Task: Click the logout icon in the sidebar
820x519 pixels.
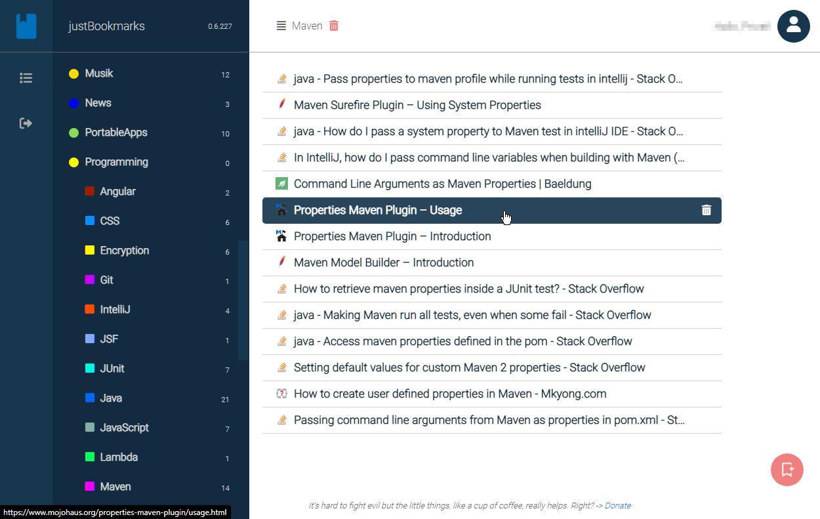Action: [x=26, y=123]
